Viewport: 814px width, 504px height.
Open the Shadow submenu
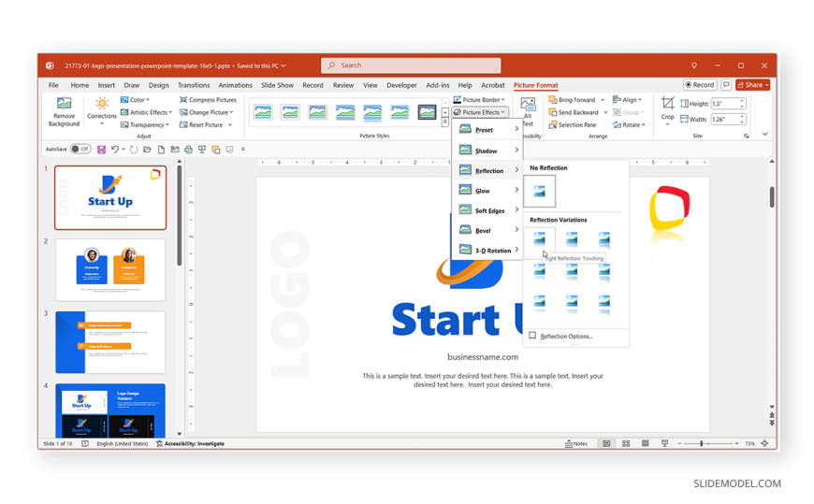point(488,151)
